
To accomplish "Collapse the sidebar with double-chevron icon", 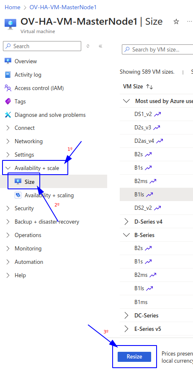I will pyautogui.click(x=100, y=46).
